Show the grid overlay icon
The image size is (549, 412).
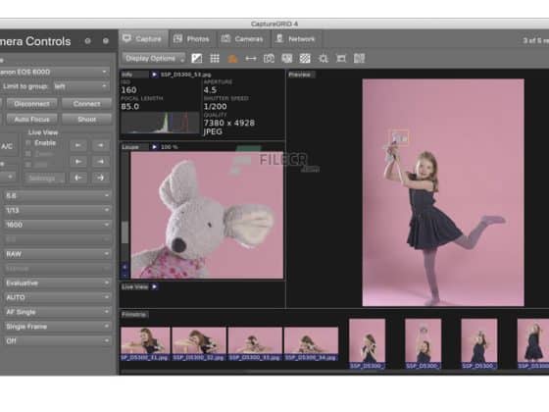(215, 59)
